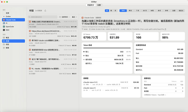Open the 概览 overview view
The width and height of the screenshot is (188, 112).
[x=13, y=38]
